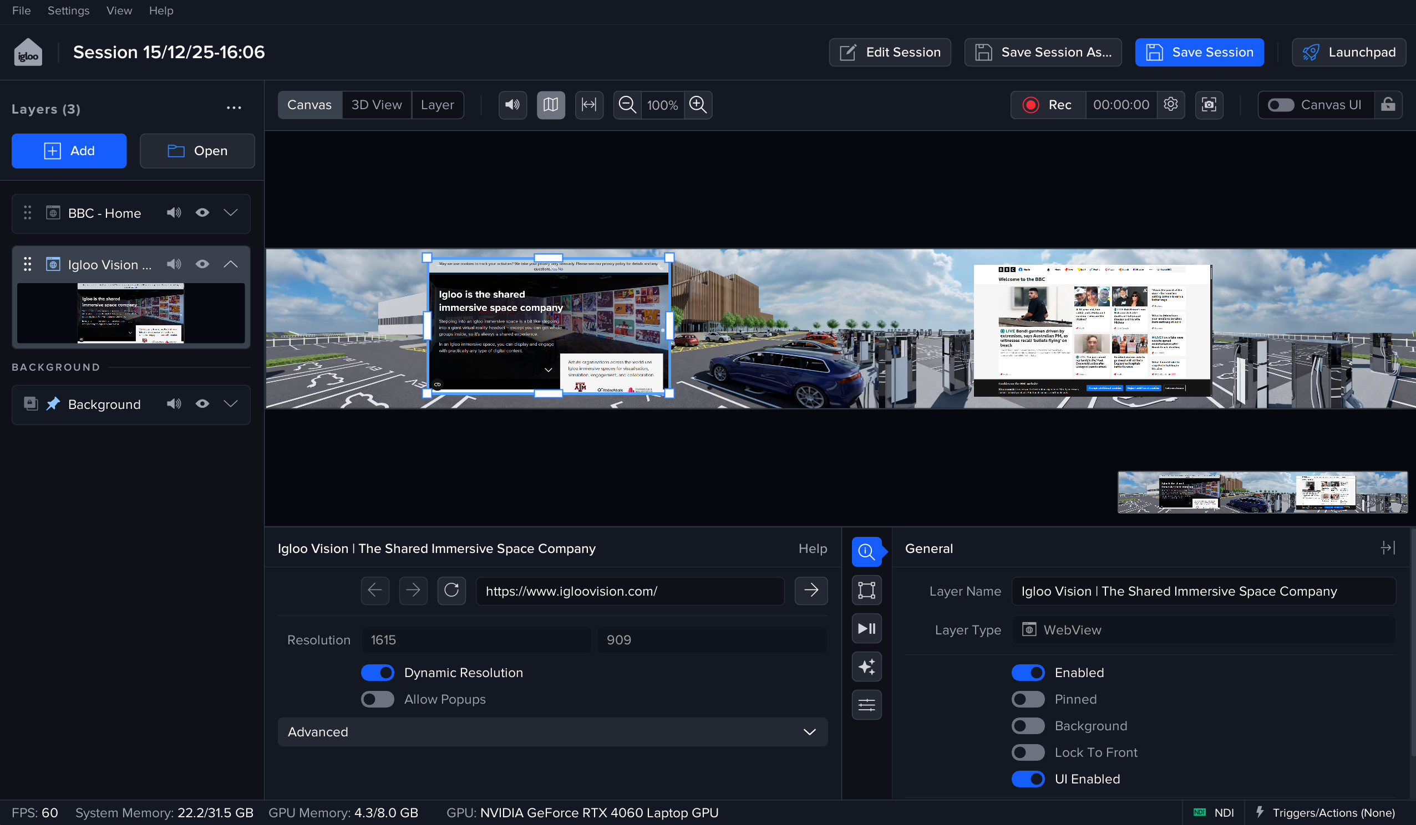The width and height of the screenshot is (1416, 825).
Task: Expand the BBC - Home layer
Action: pos(231,213)
